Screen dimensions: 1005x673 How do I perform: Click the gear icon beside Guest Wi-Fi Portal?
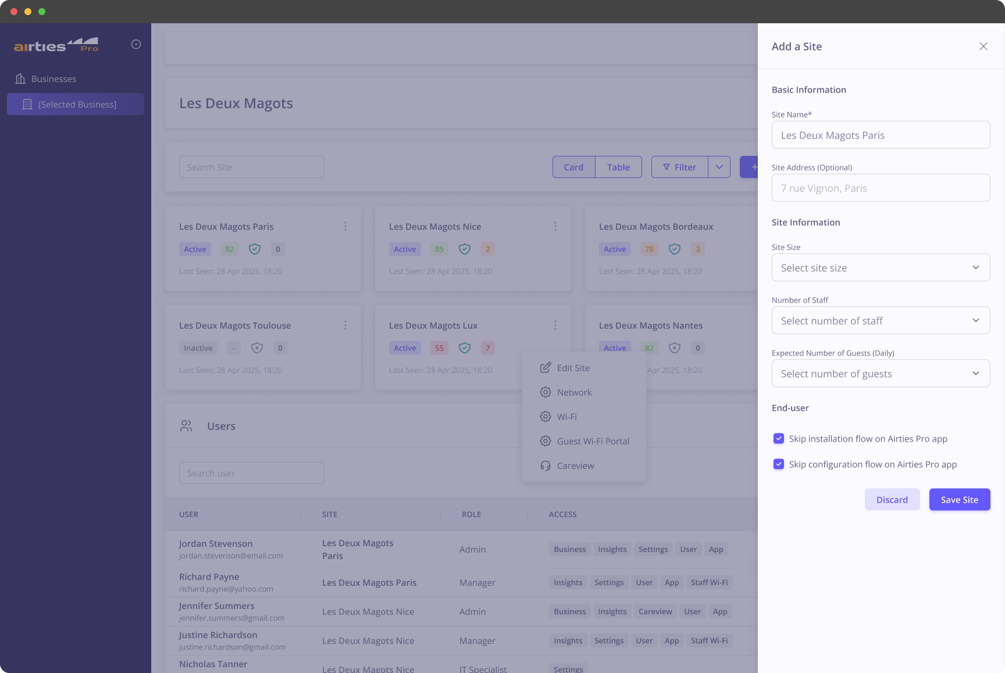pos(546,441)
